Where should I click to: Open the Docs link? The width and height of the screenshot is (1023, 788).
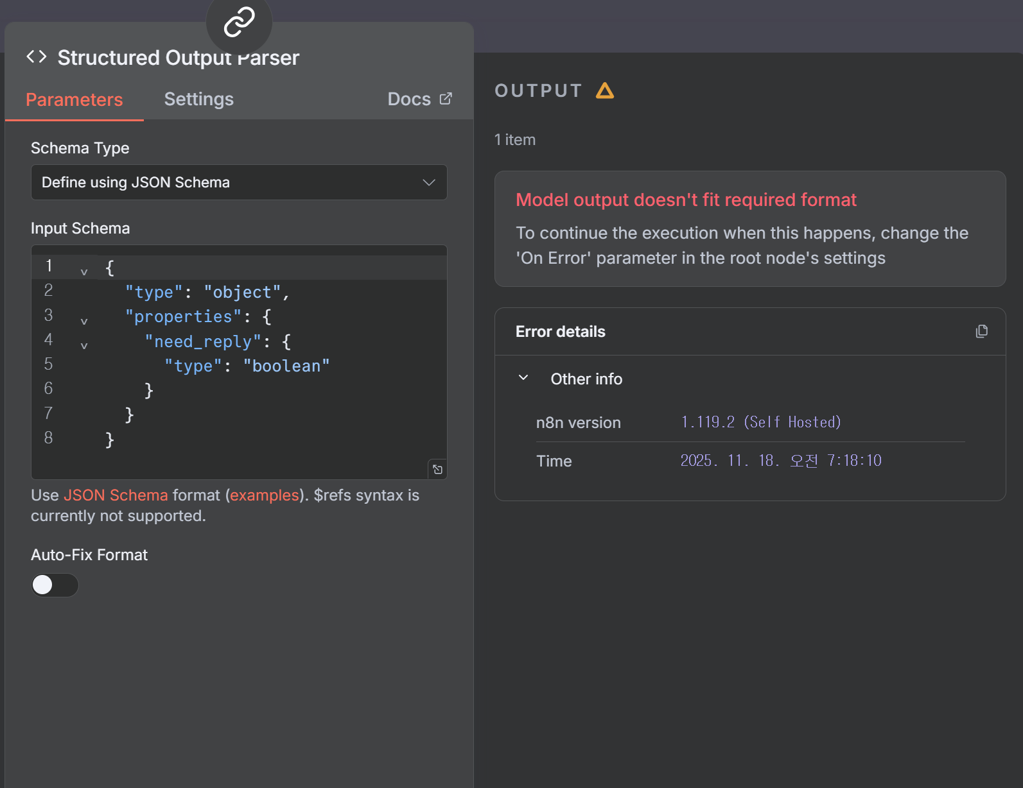coord(409,99)
